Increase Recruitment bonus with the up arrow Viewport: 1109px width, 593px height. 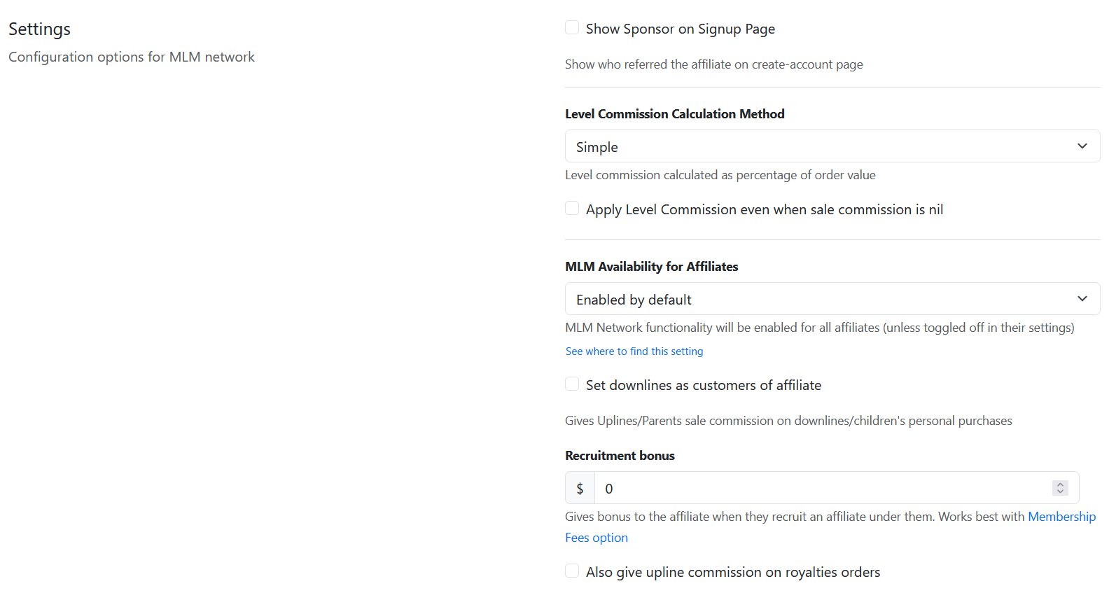coord(1060,484)
